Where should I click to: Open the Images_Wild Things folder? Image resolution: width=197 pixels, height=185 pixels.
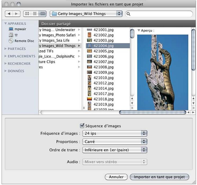(x=60, y=46)
